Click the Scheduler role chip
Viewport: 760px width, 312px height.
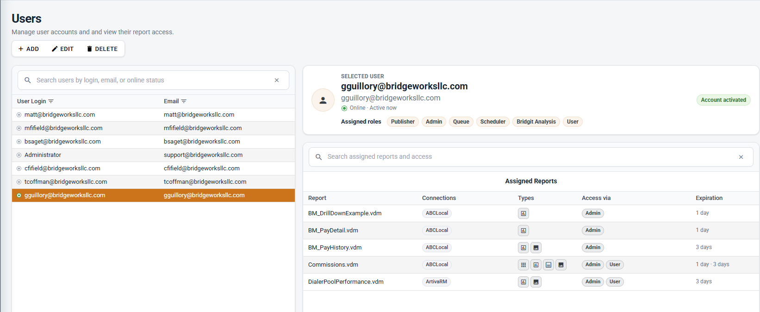click(493, 122)
